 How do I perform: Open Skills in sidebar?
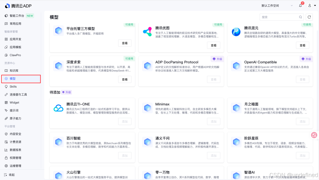(x=21, y=86)
